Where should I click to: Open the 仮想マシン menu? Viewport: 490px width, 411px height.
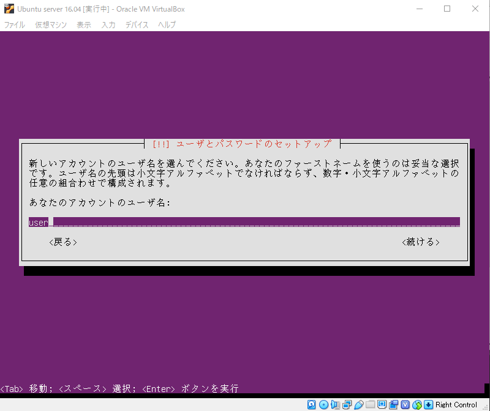51,24
